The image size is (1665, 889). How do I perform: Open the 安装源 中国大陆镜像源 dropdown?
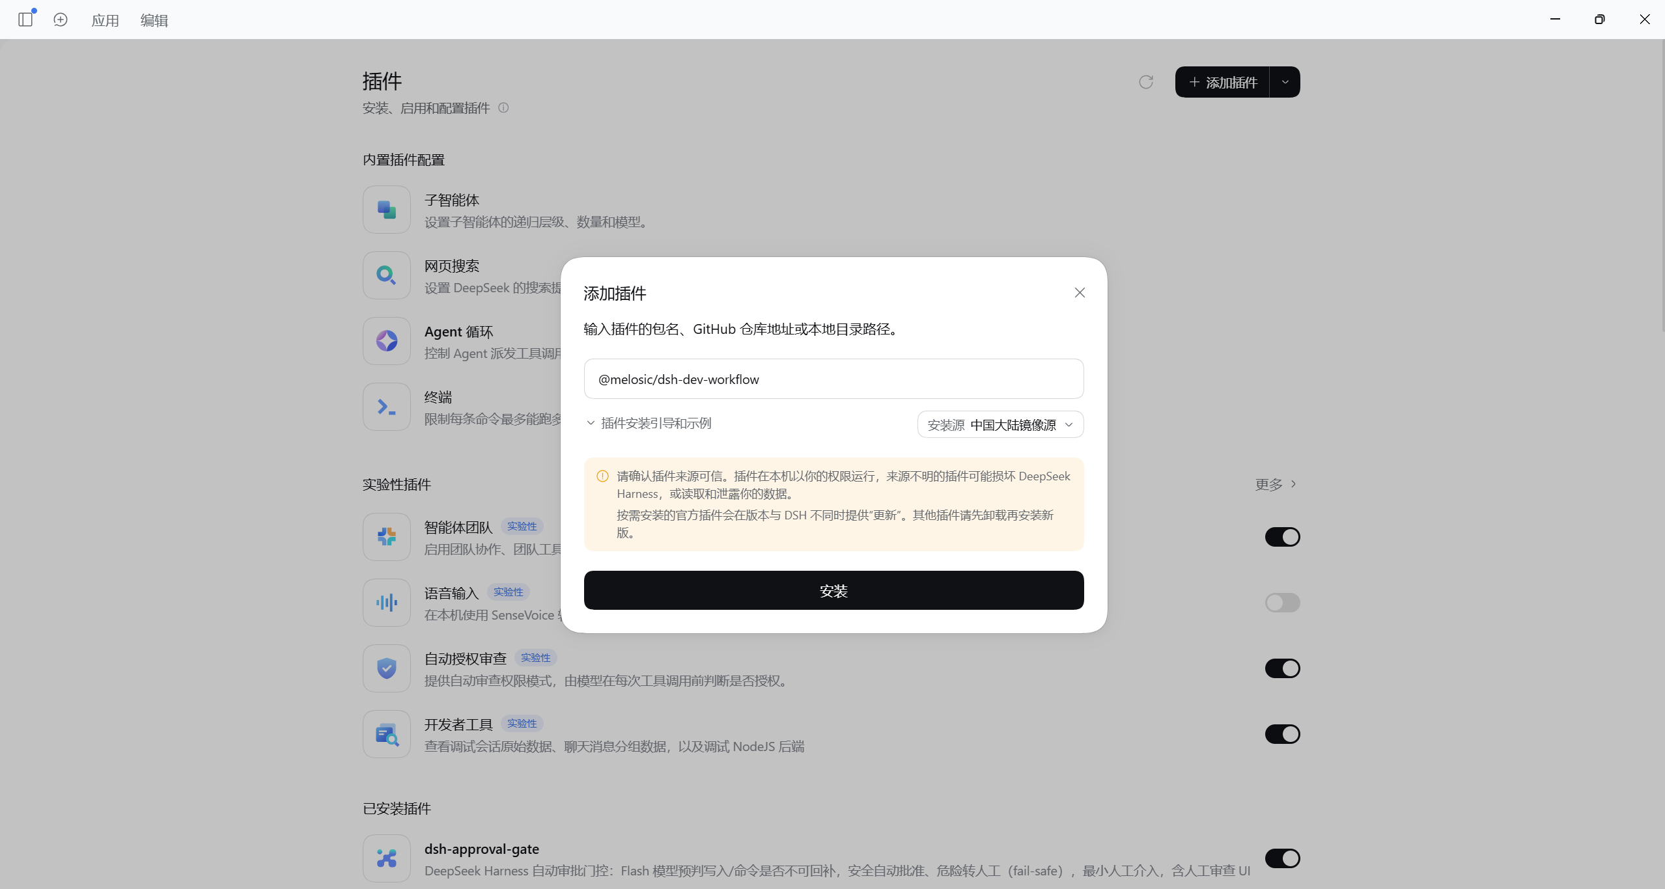[x=1000, y=424]
